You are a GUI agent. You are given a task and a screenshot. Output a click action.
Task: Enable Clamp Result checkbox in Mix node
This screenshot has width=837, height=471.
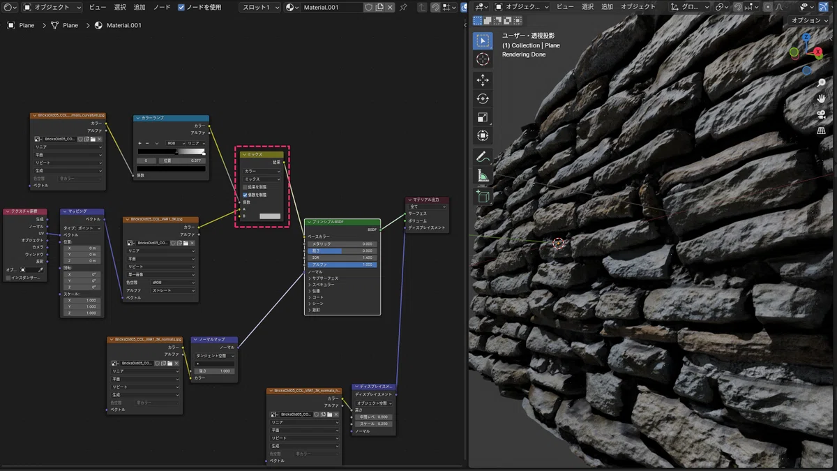tap(245, 187)
